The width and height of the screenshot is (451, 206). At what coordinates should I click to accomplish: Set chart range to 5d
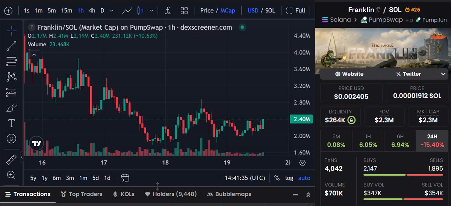(x=95, y=178)
